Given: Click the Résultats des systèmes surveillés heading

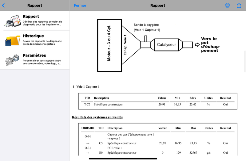Looking at the screenshot, I should pos(97,117).
